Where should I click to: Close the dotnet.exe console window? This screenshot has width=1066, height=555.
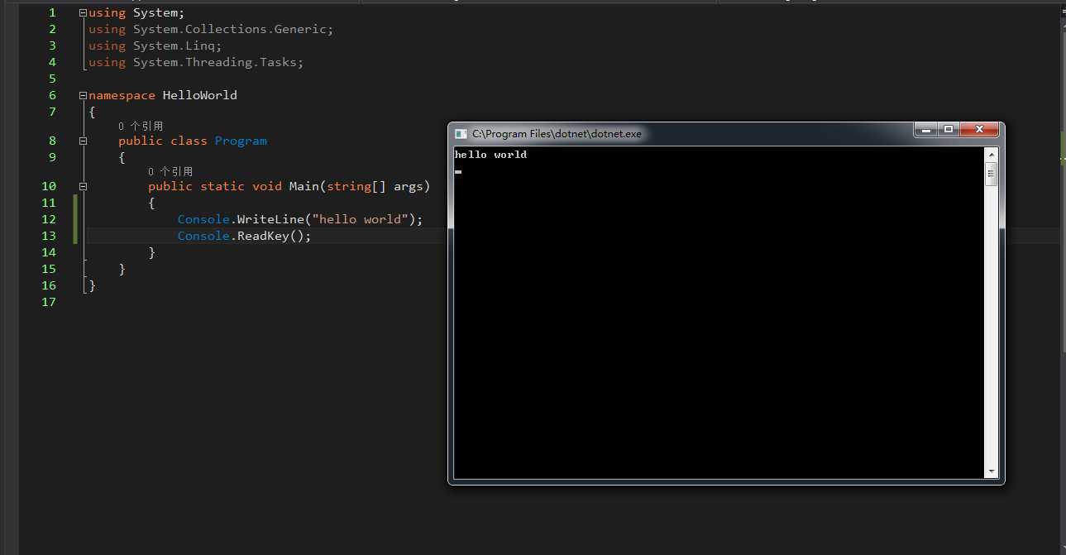coord(979,130)
